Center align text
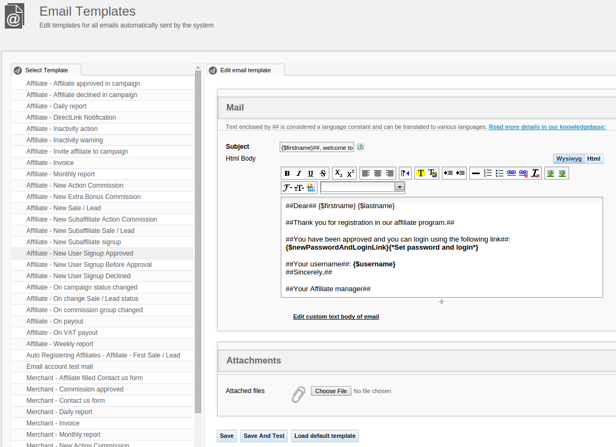Image resolution: width=616 pixels, height=447 pixels. 378,174
